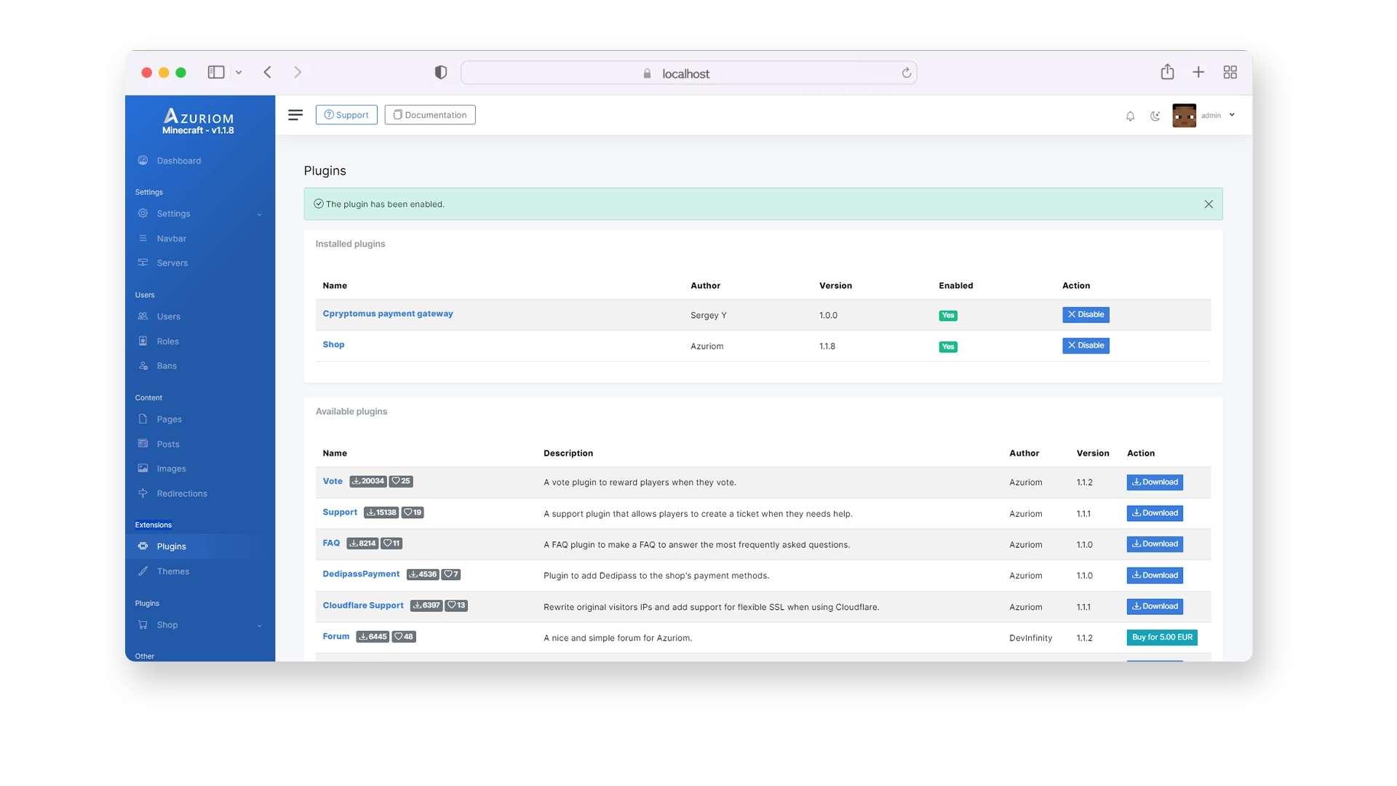The width and height of the screenshot is (1397, 786).
Task: Download the Vote plugin
Action: 1155,483
